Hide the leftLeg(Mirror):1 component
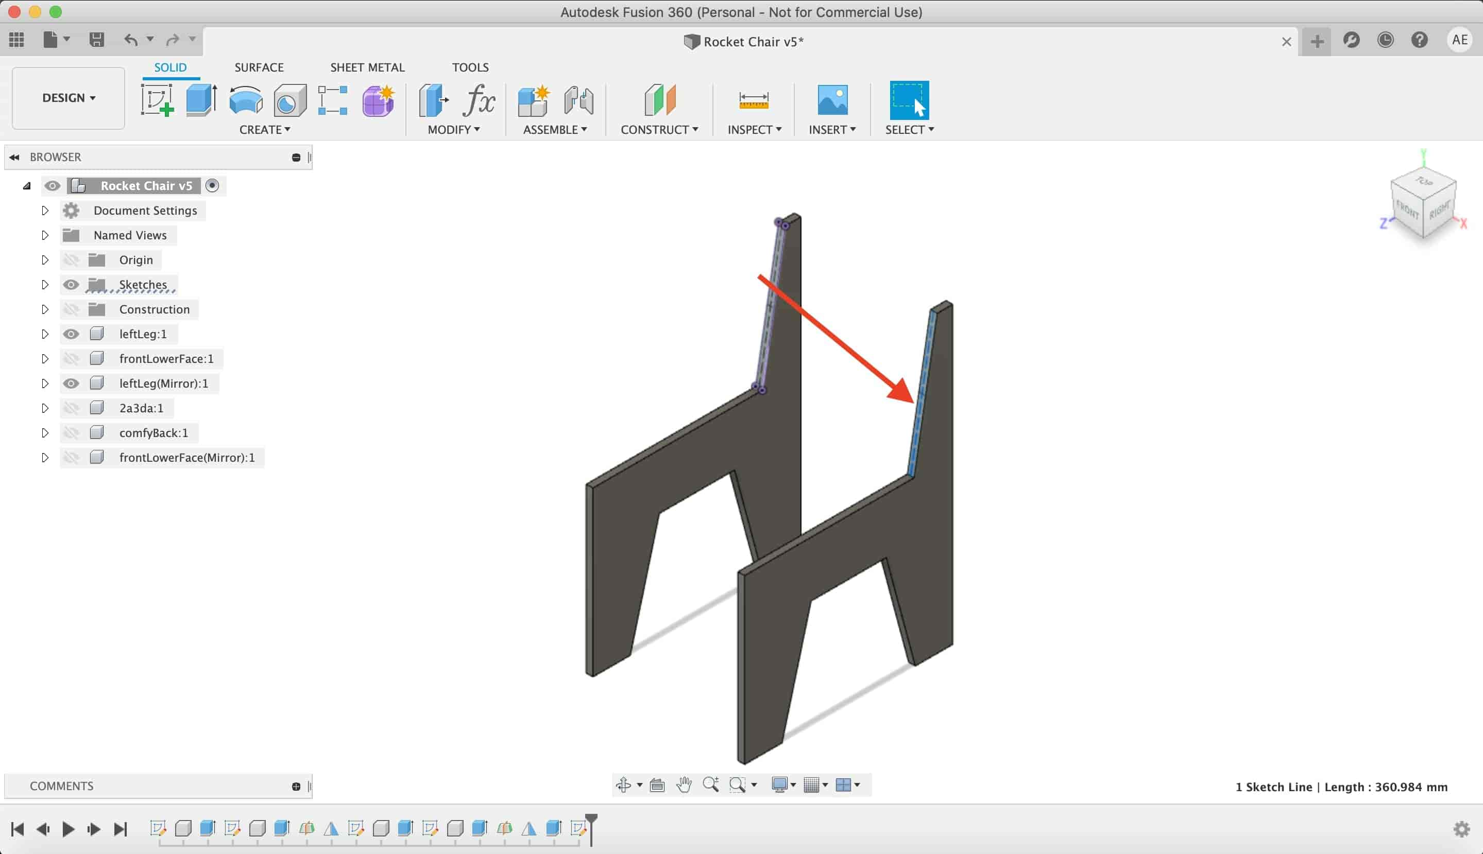This screenshot has width=1483, height=854. [x=71, y=384]
